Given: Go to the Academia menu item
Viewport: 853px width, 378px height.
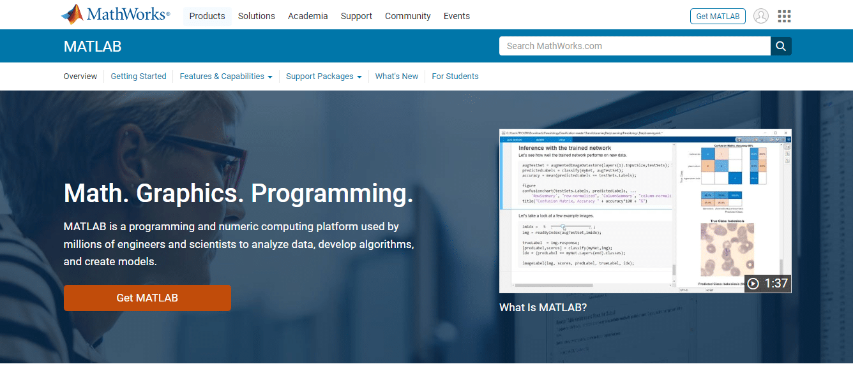Looking at the screenshot, I should point(308,16).
